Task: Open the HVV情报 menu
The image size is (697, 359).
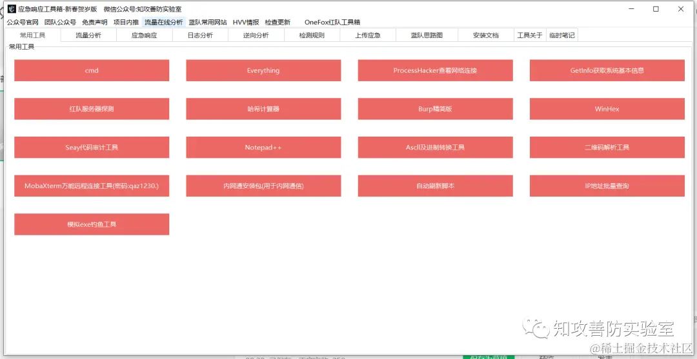Action: [x=246, y=22]
